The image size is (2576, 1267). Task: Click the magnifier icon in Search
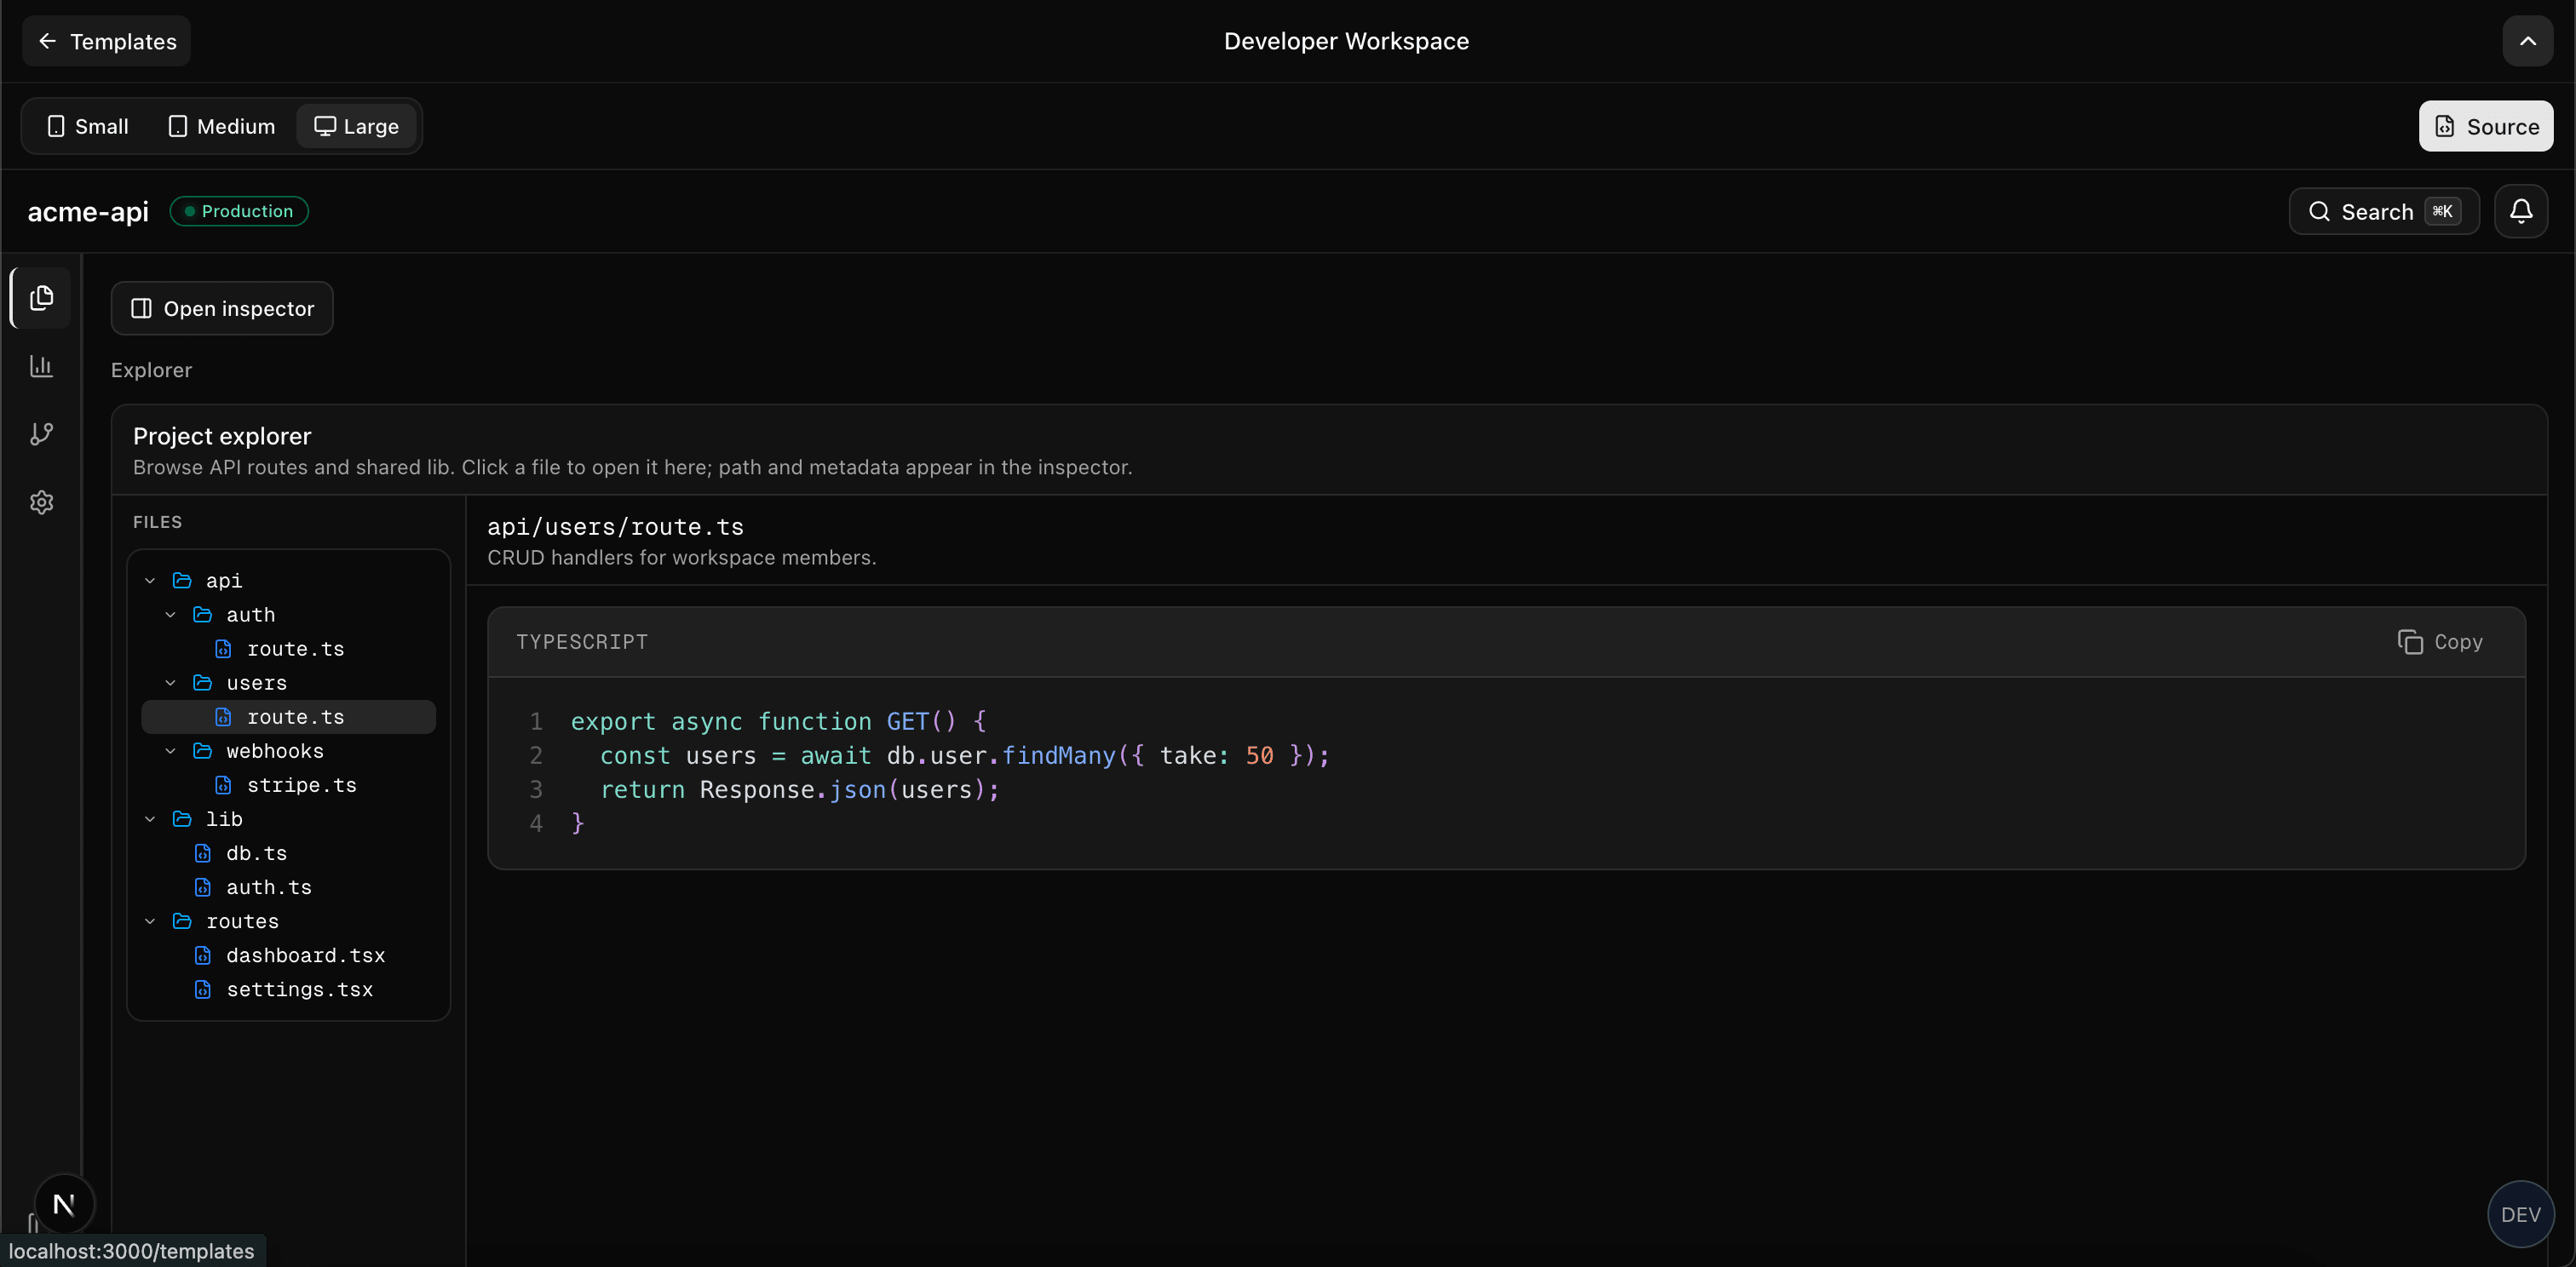2319,212
